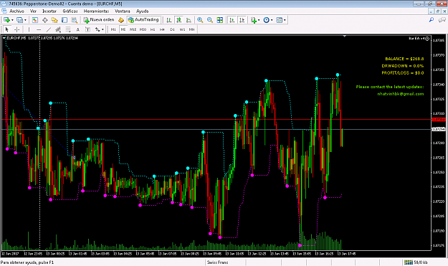Image resolution: width=448 pixels, height=266 pixels.
Task: Switch timeframe to H4
Action: tap(162, 29)
